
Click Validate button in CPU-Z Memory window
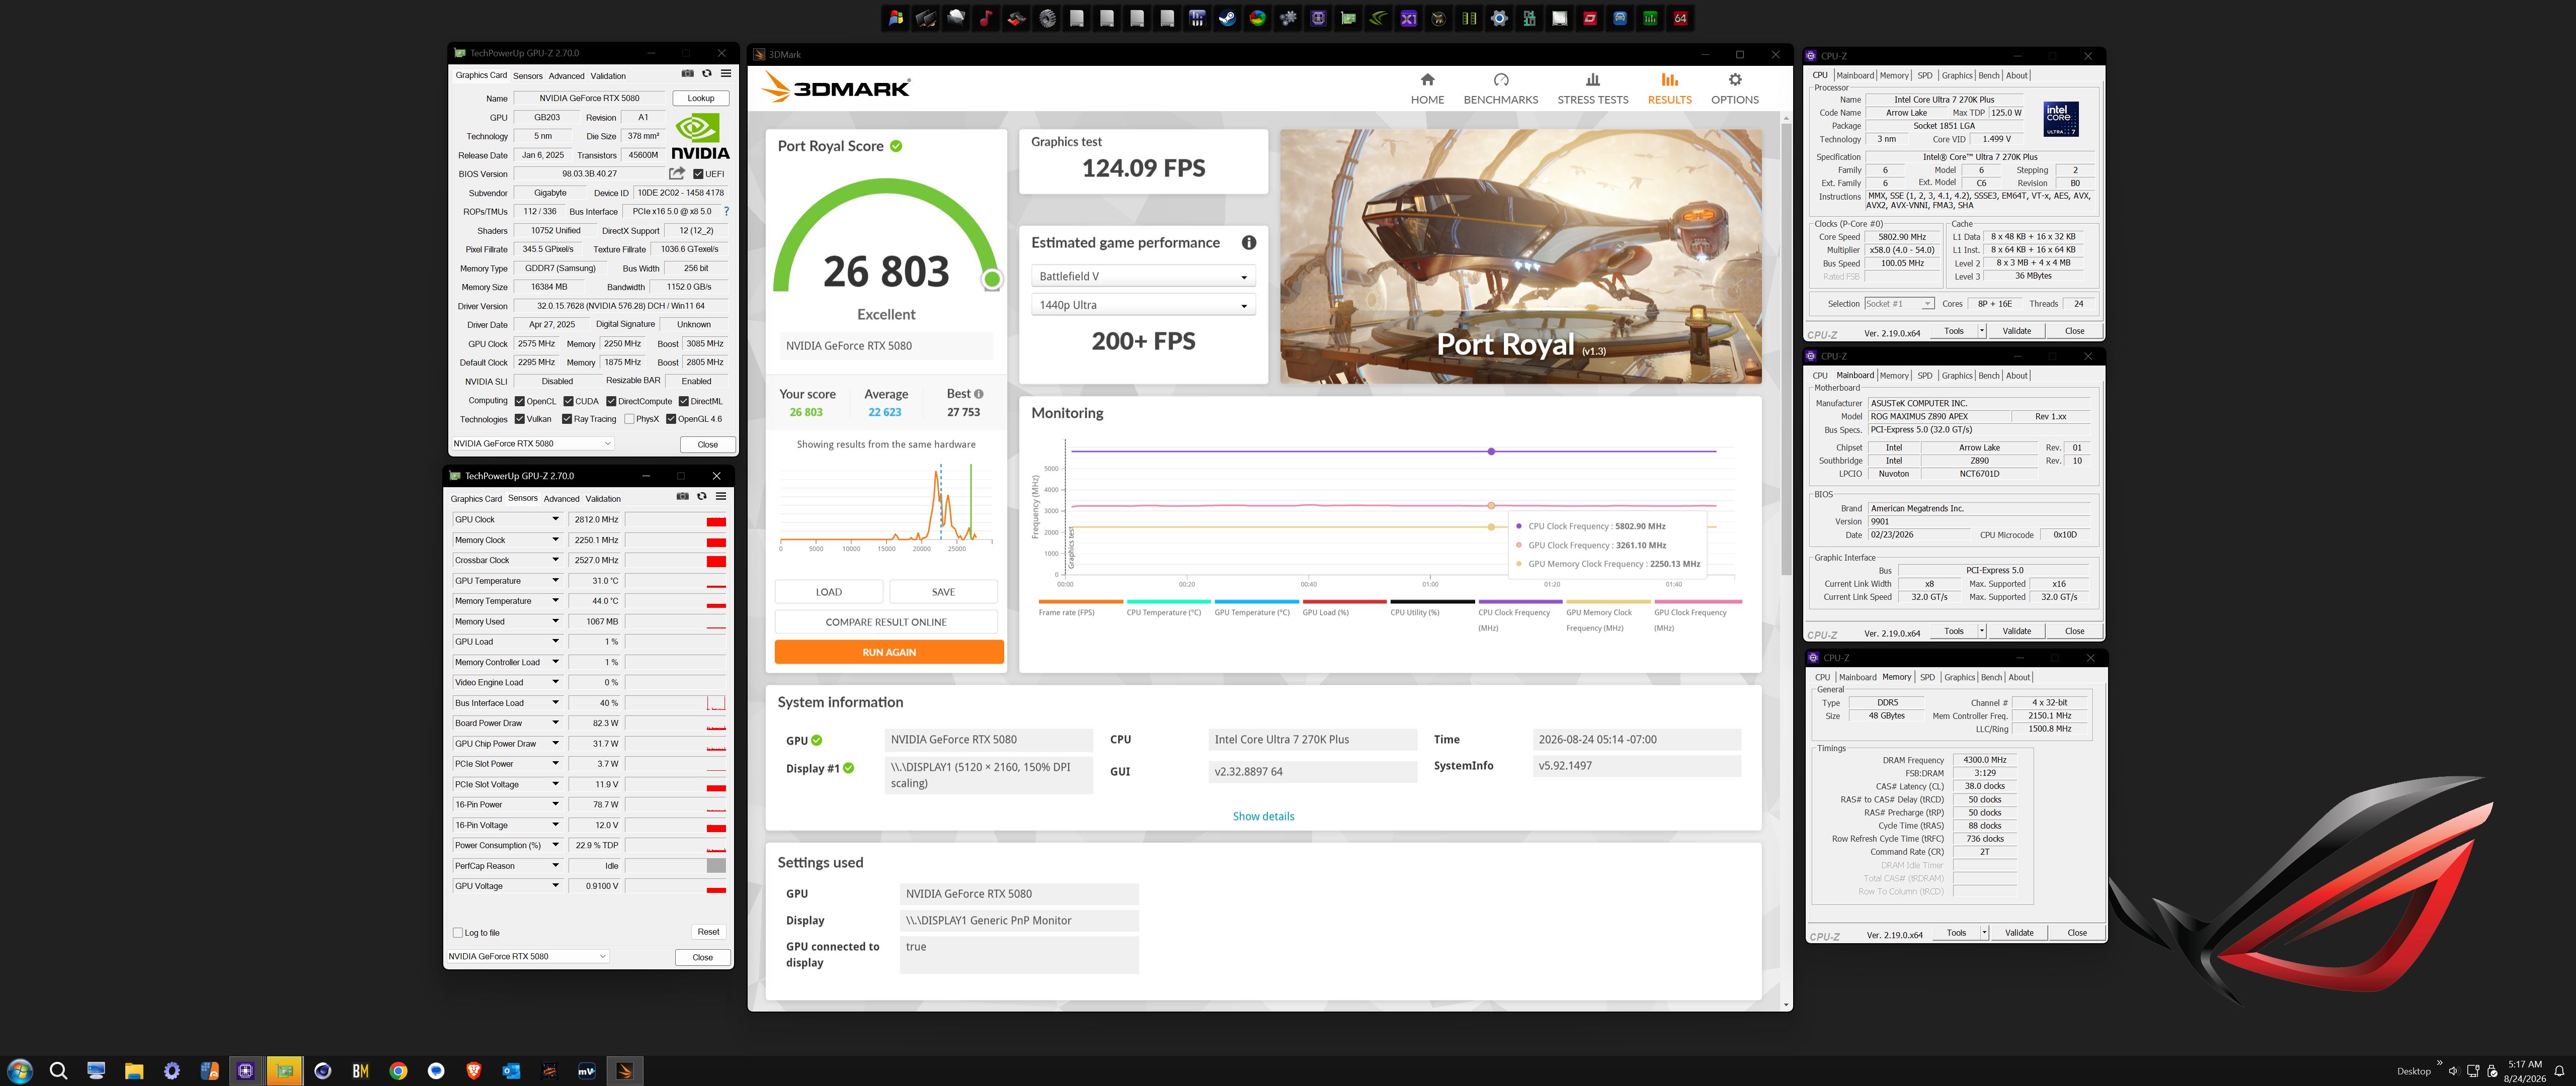pos(2019,933)
